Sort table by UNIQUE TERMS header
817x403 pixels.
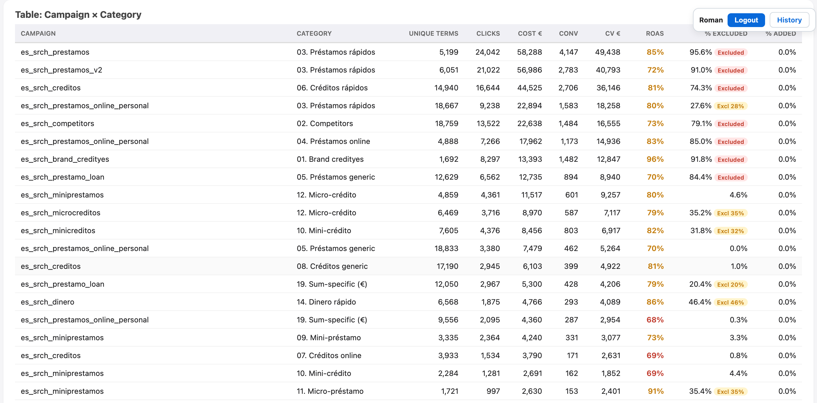[x=433, y=33]
